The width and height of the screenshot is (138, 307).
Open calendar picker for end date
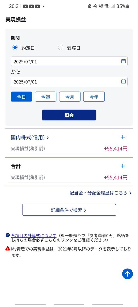point(123,81)
